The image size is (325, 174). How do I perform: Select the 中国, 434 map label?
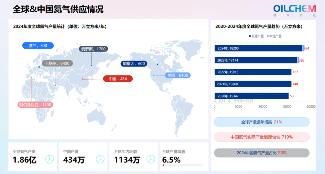(118, 79)
